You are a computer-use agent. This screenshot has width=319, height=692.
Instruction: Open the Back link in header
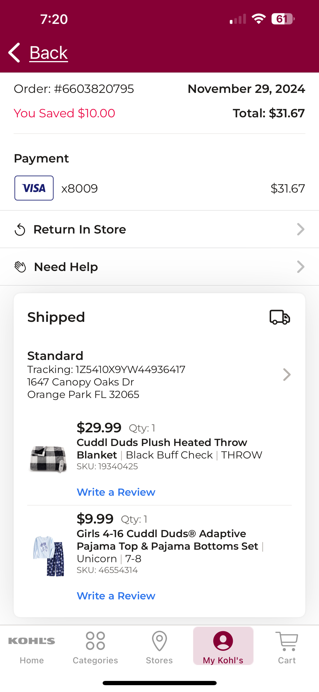(x=49, y=53)
